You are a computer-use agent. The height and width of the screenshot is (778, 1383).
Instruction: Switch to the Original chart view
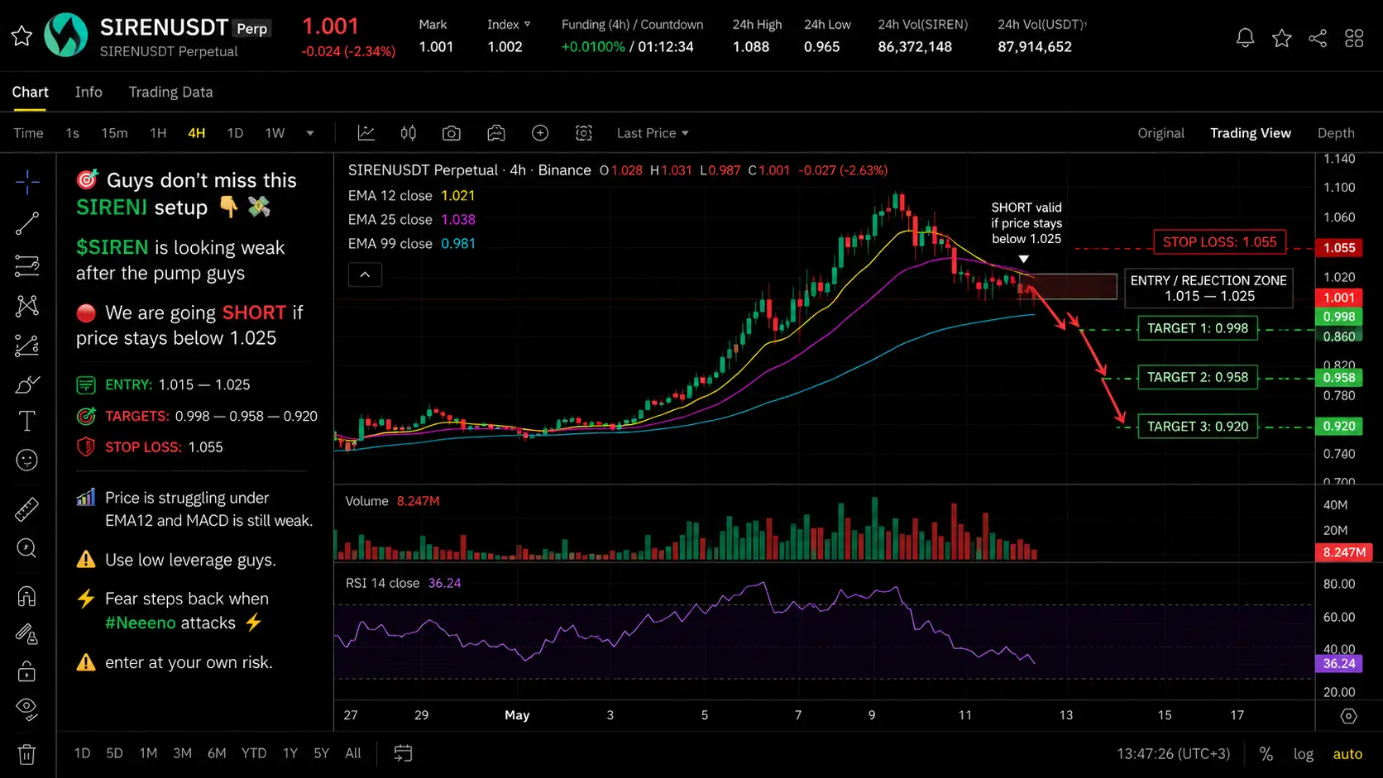(x=1160, y=133)
